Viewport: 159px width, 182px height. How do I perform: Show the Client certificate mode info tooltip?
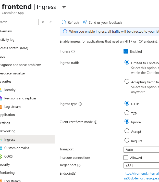[x=96, y=122]
